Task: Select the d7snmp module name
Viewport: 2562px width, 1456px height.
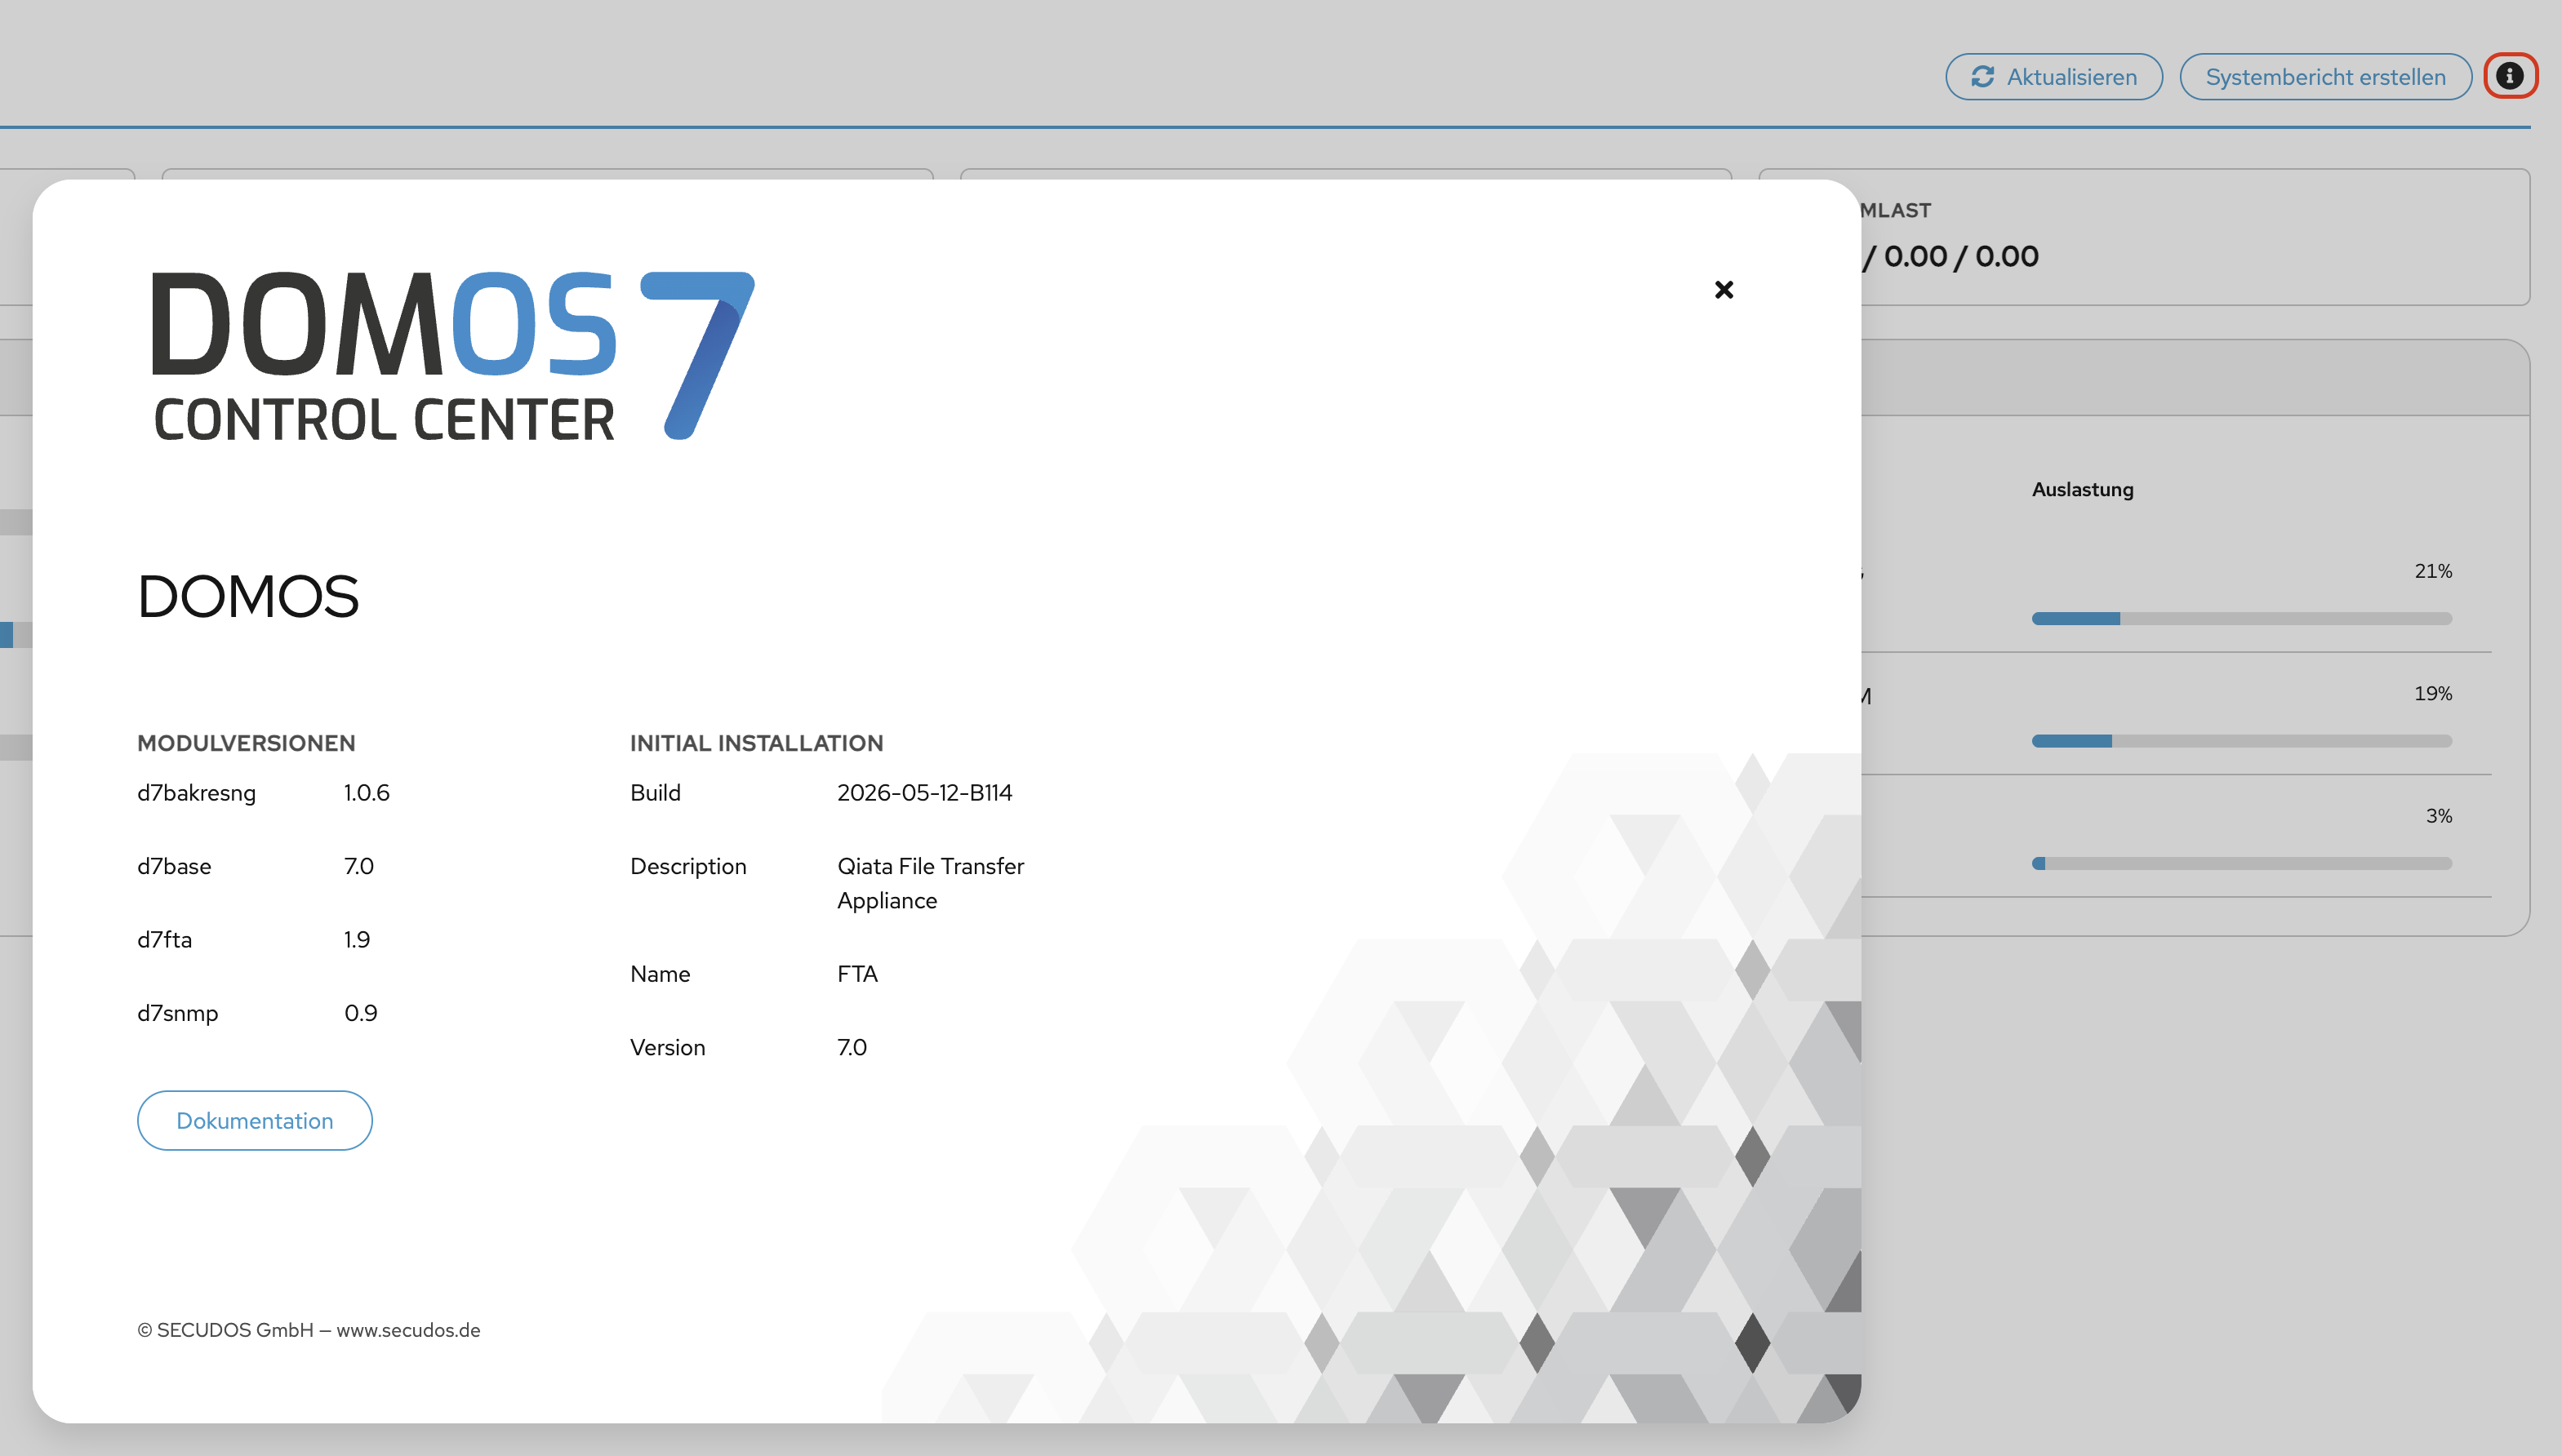Action: pyautogui.click(x=177, y=1013)
